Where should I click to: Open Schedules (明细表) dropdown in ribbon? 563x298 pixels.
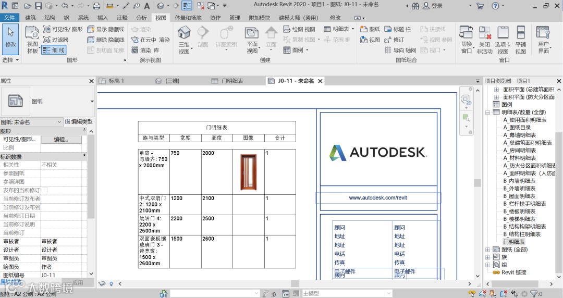pyautogui.click(x=339, y=29)
